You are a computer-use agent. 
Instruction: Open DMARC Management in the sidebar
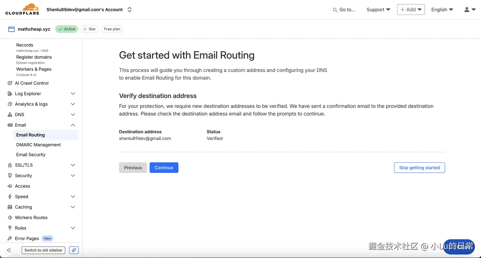38,145
